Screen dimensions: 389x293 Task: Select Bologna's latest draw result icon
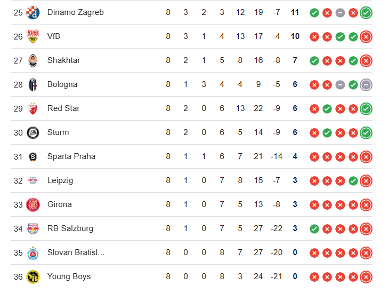[x=366, y=85]
